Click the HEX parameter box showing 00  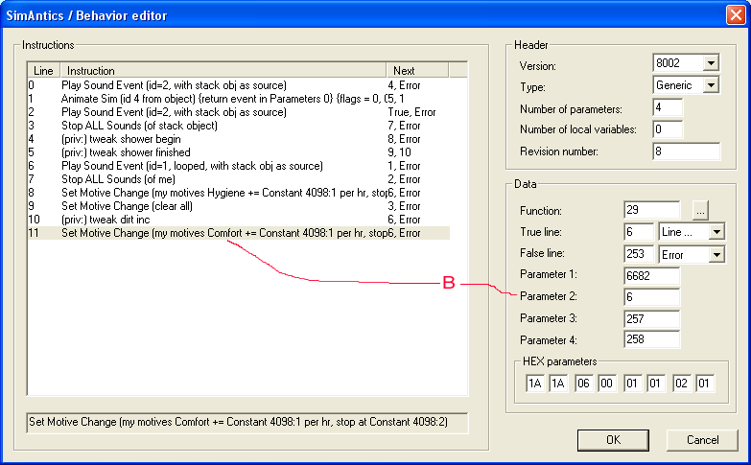pyautogui.click(x=606, y=384)
